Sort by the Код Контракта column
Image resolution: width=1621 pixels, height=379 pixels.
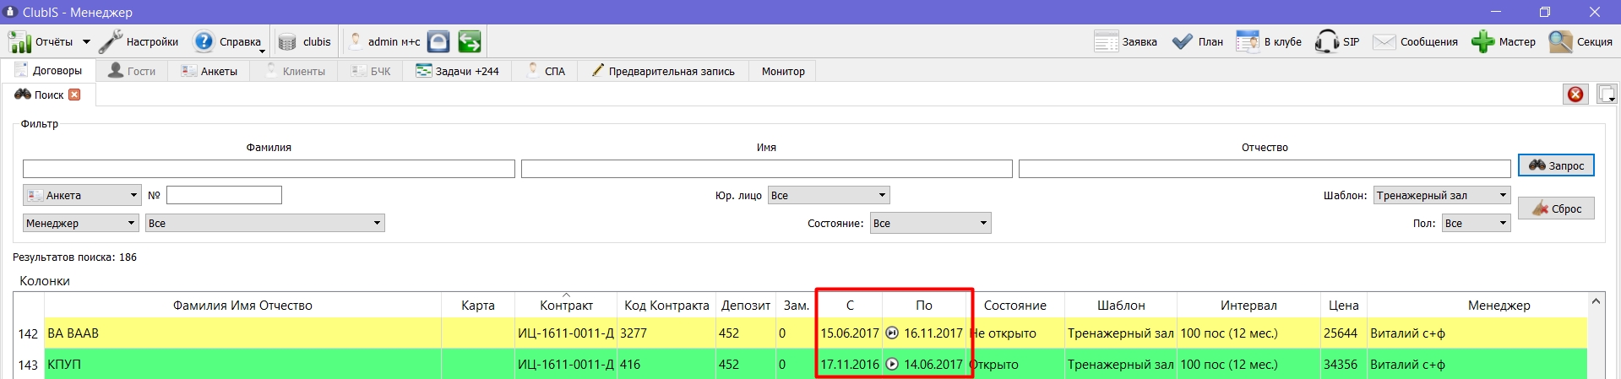[666, 306]
